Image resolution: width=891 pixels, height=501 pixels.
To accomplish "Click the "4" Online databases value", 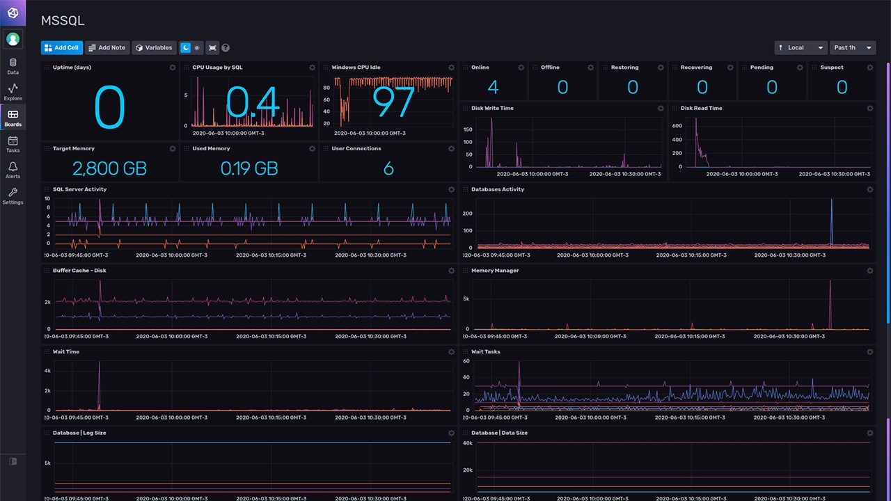I will (x=493, y=87).
